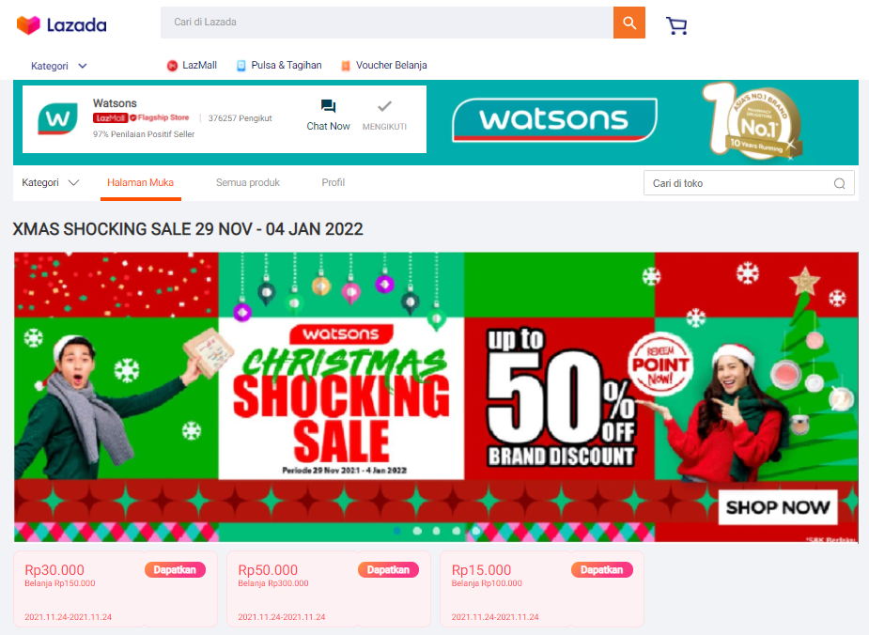Expand the store Kategori dropdown arrow
The height and width of the screenshot is (635, 869).
(73, 183)
